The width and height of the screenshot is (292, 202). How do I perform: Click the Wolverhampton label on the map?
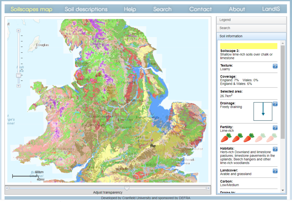(x=100, y=116)
